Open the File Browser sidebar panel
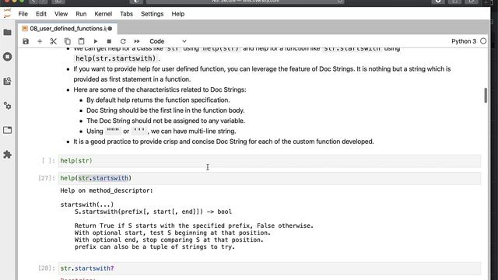This screenshot has width=498, height=280. [x=7, y=33]
